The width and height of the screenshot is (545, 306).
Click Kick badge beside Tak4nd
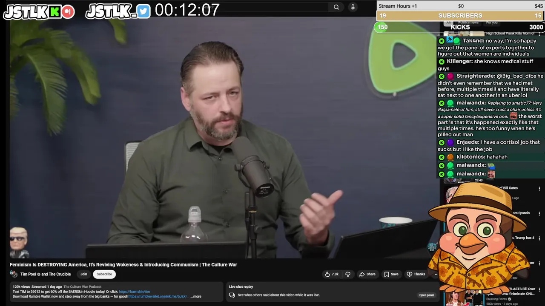pyautogui.click(x=442, y=41)
